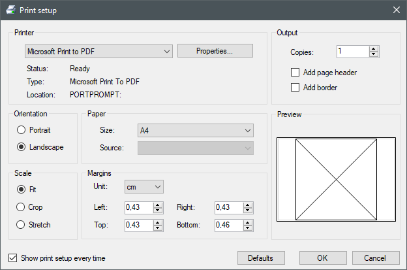Screen dimensions: 407x270
Task: Expand the paper Size A4 dropdown
Action: click(195, 131)
